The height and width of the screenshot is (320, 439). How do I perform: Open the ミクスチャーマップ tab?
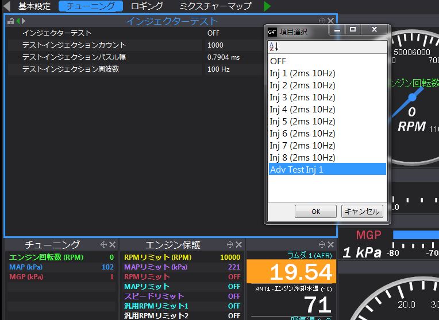point(215,6)
